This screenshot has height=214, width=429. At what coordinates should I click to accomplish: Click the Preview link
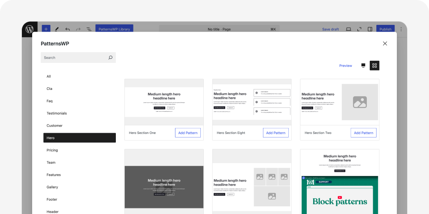click(x=345, y=65)
